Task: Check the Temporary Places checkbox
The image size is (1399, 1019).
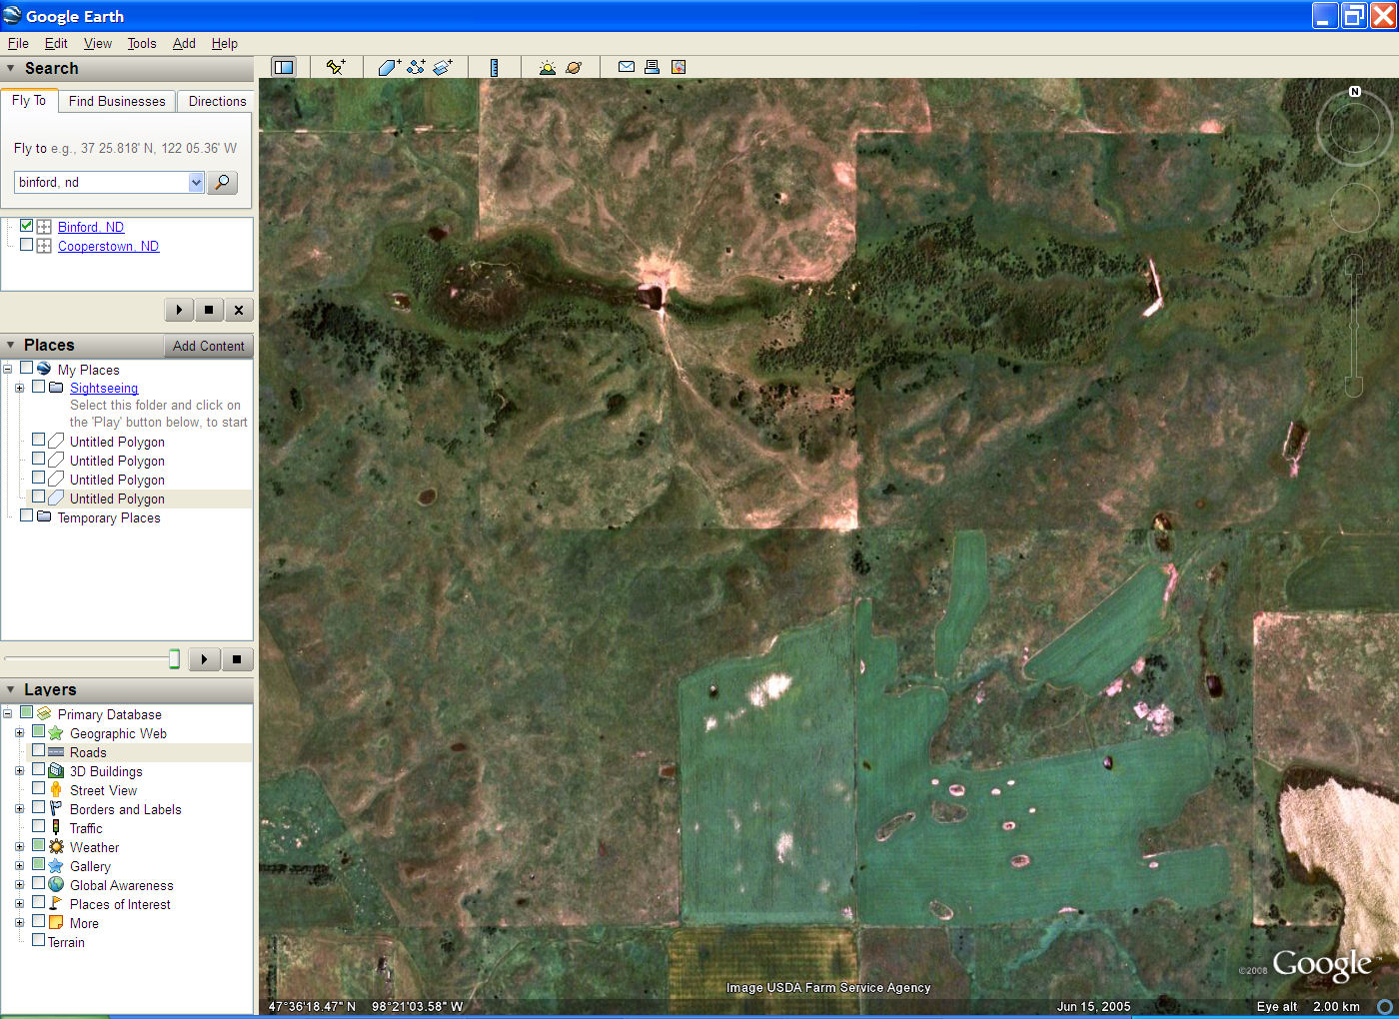Action: coord(27,515)
